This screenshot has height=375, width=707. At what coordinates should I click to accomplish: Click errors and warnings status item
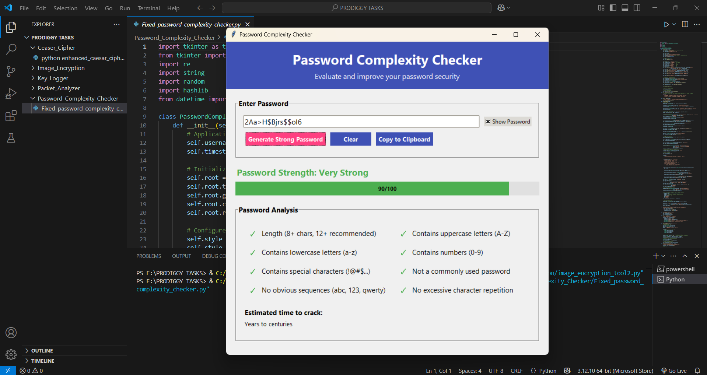31,371
